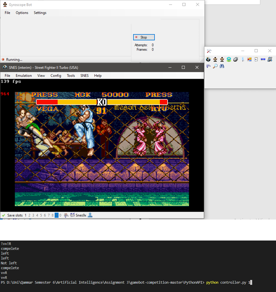This screenshot has height=292, width=276.
Task: Click the PowerShell command prompt line
Action: click(126, 283)
